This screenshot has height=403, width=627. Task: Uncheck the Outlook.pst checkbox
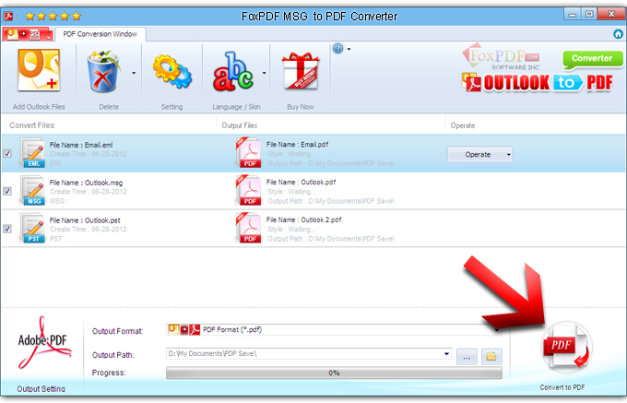[x=7, y=229]
